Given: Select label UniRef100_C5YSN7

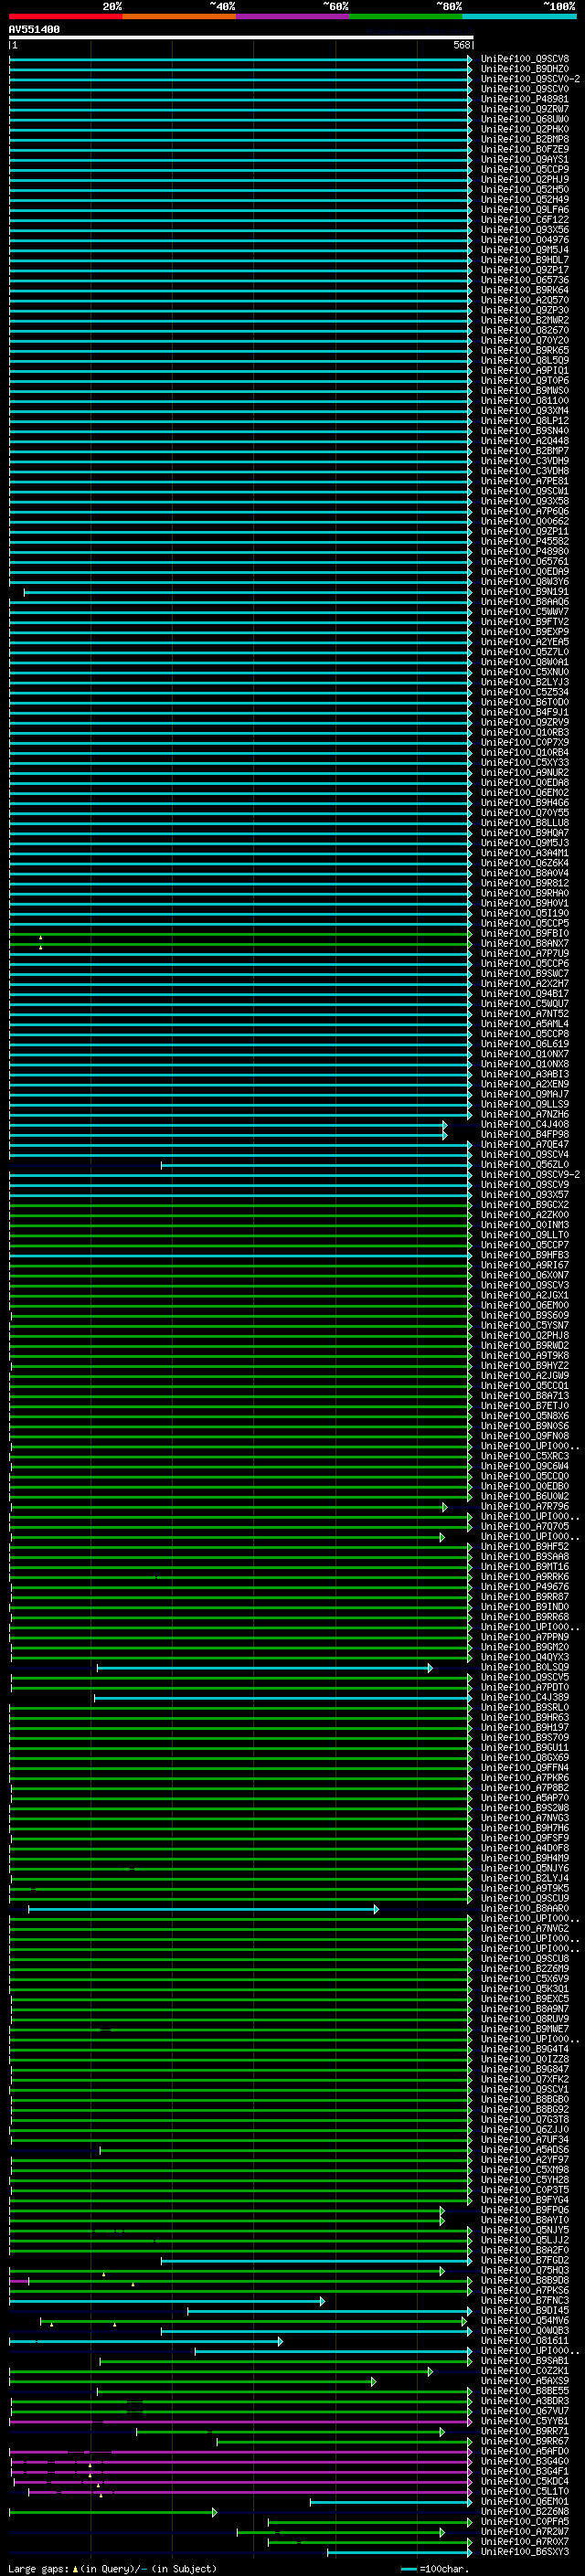Looking at the screenshot, I should (525, 1325).
